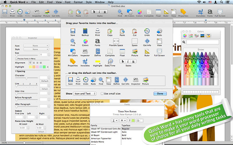Collapse the Spacing section in Inspector
The width and height of the screenshot is (233, 145).
pos(16,71)
